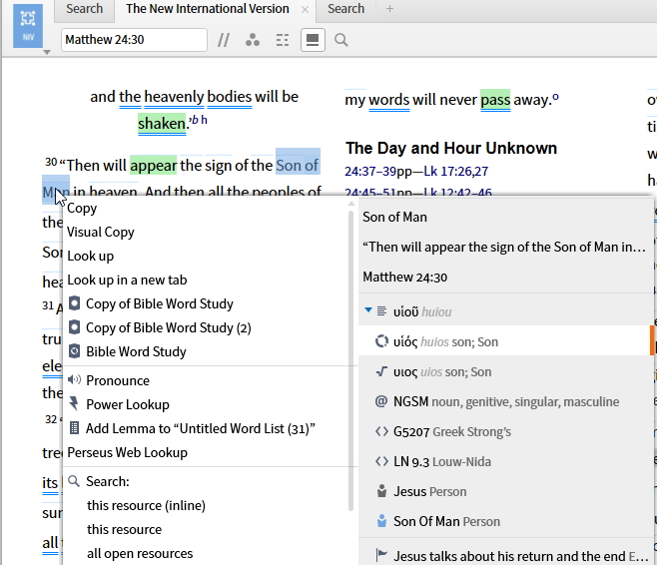Click the highlighted word shaken
The width and height of the screenshot is (657, 565).
(x=162, y=124)
